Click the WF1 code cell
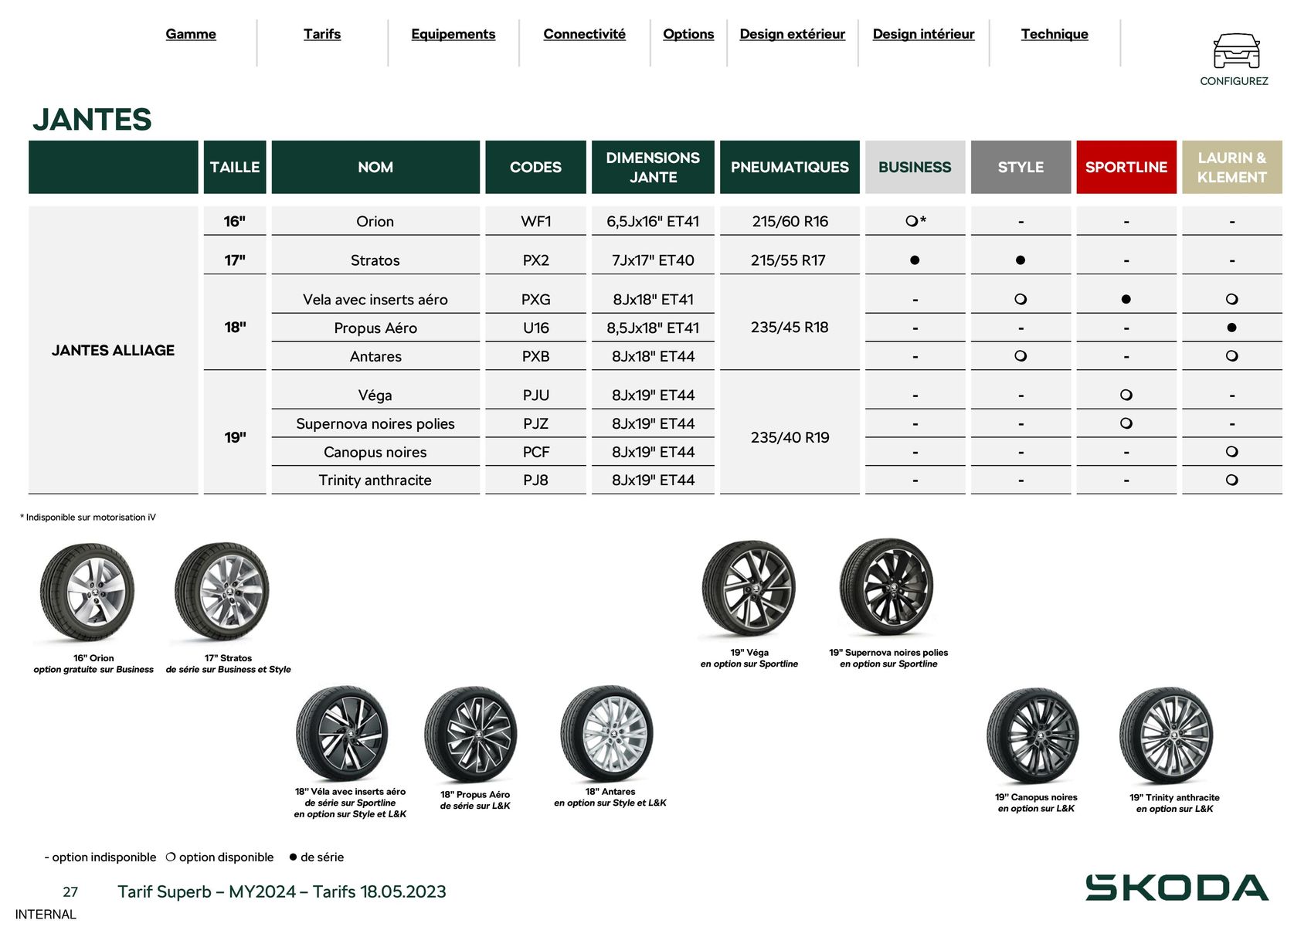The image size is (1311, 927). point(535,221)
